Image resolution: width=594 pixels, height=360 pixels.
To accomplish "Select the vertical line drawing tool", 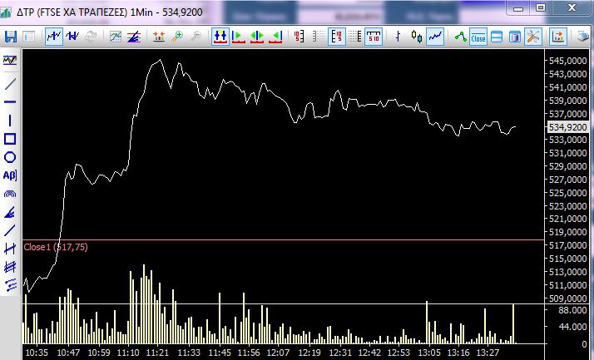I will (10, 121).
